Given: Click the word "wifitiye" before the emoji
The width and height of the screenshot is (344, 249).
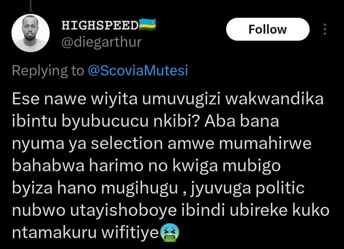Looking at the screenshot, I should point(130,232).
